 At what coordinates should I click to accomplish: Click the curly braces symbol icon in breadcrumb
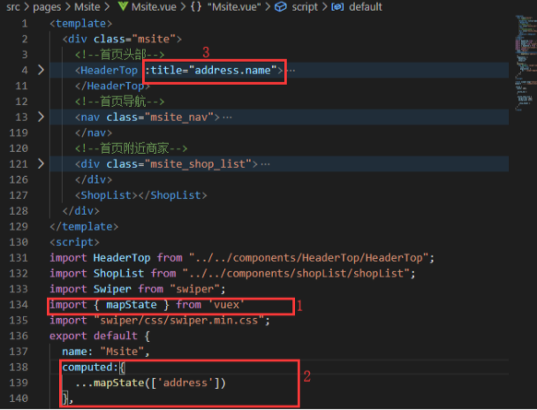pos(196,6)
